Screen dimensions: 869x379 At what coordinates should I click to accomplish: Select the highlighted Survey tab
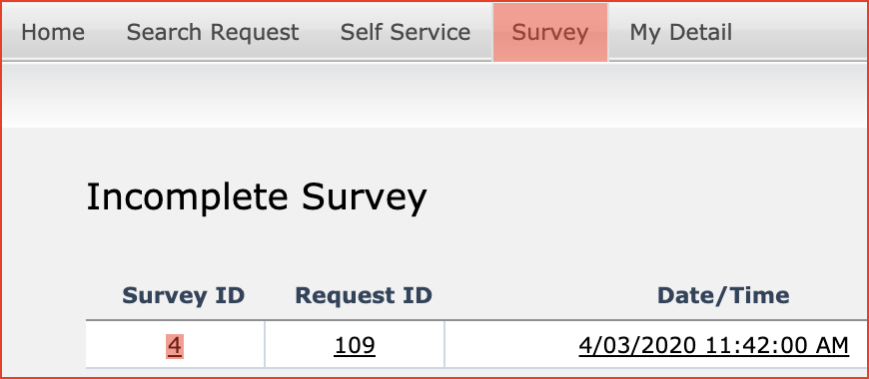click(549, 32)
